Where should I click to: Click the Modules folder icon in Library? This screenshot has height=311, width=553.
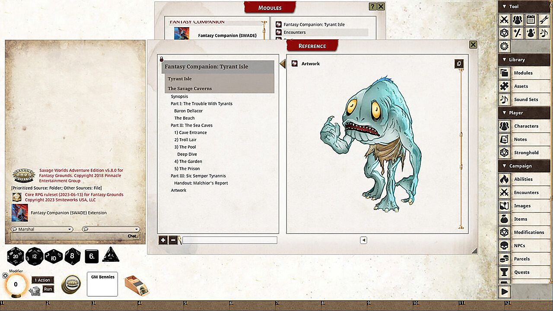(504, 73)
